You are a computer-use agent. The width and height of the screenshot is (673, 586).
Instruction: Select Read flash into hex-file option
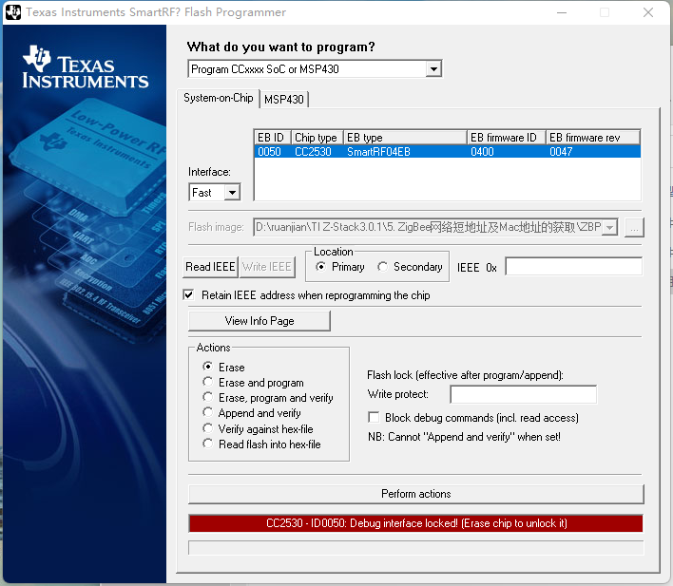click(x=208, y=444)
